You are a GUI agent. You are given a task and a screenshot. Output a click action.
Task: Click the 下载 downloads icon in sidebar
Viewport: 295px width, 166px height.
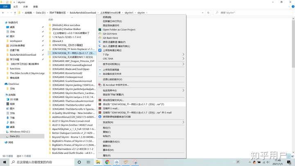click(x=8, y=118)
